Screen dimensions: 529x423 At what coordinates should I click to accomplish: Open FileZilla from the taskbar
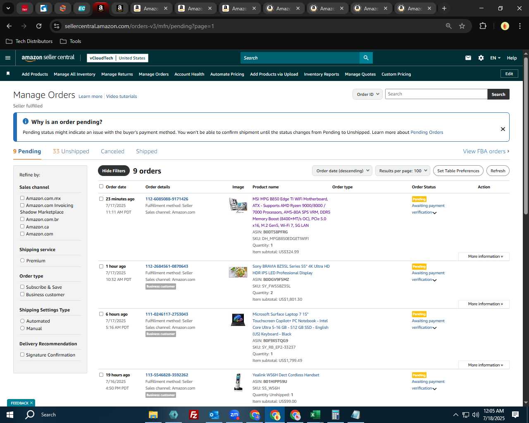(x=193, y=415)
